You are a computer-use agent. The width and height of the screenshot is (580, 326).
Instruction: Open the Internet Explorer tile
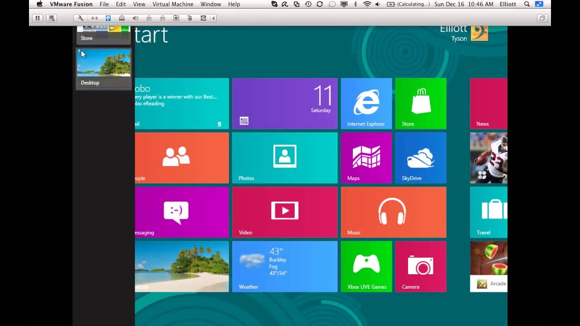366,104
